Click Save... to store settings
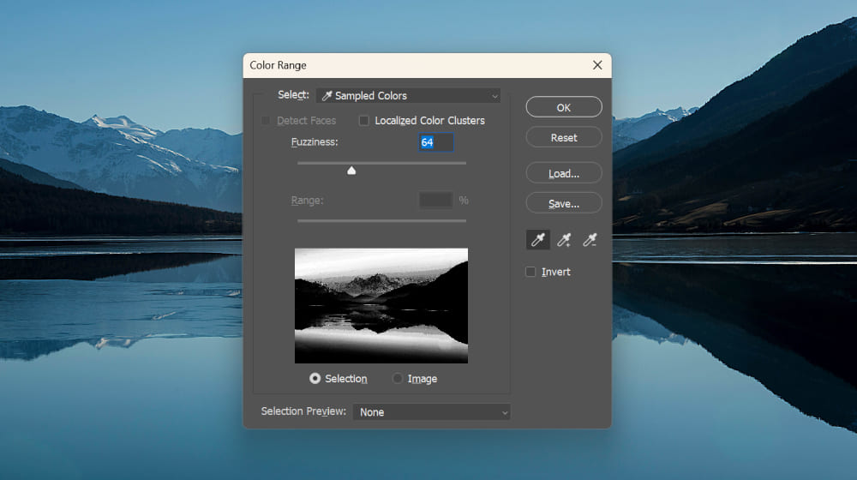The width and height of the screenshot is (857, 480). coord(563,204)
